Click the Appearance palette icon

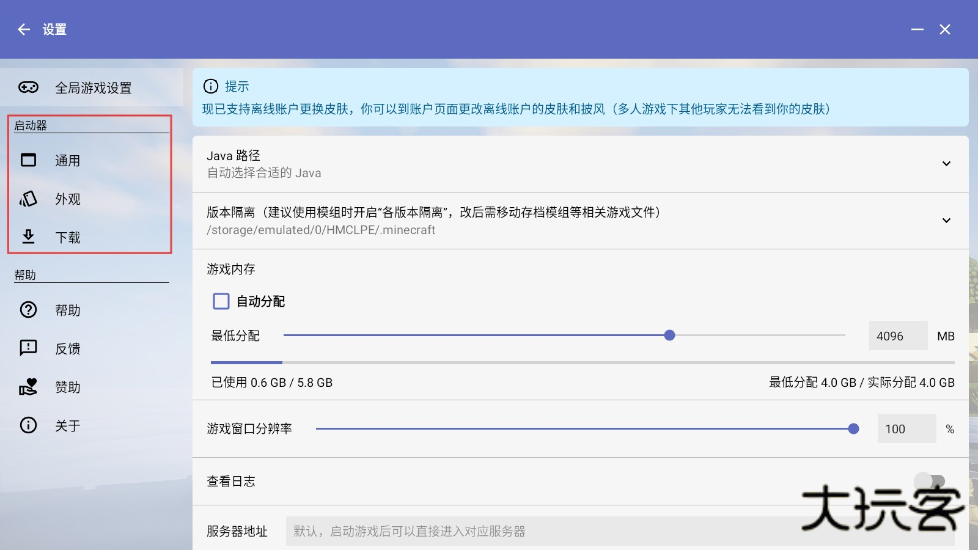pyautogui.click(x=29, y=199)
